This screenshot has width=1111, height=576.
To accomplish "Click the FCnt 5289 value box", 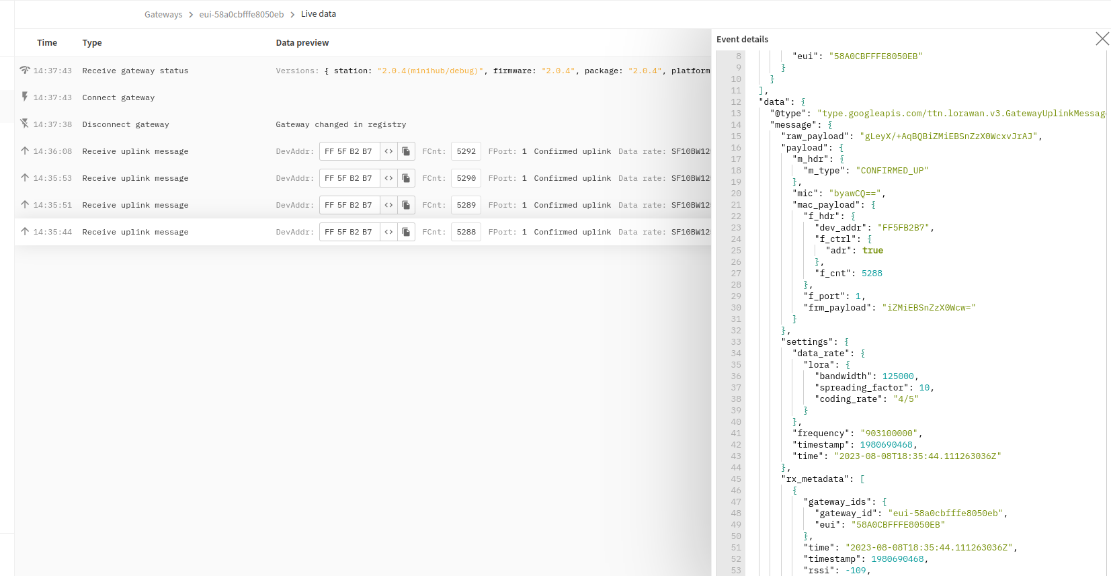I will (466, 205).
